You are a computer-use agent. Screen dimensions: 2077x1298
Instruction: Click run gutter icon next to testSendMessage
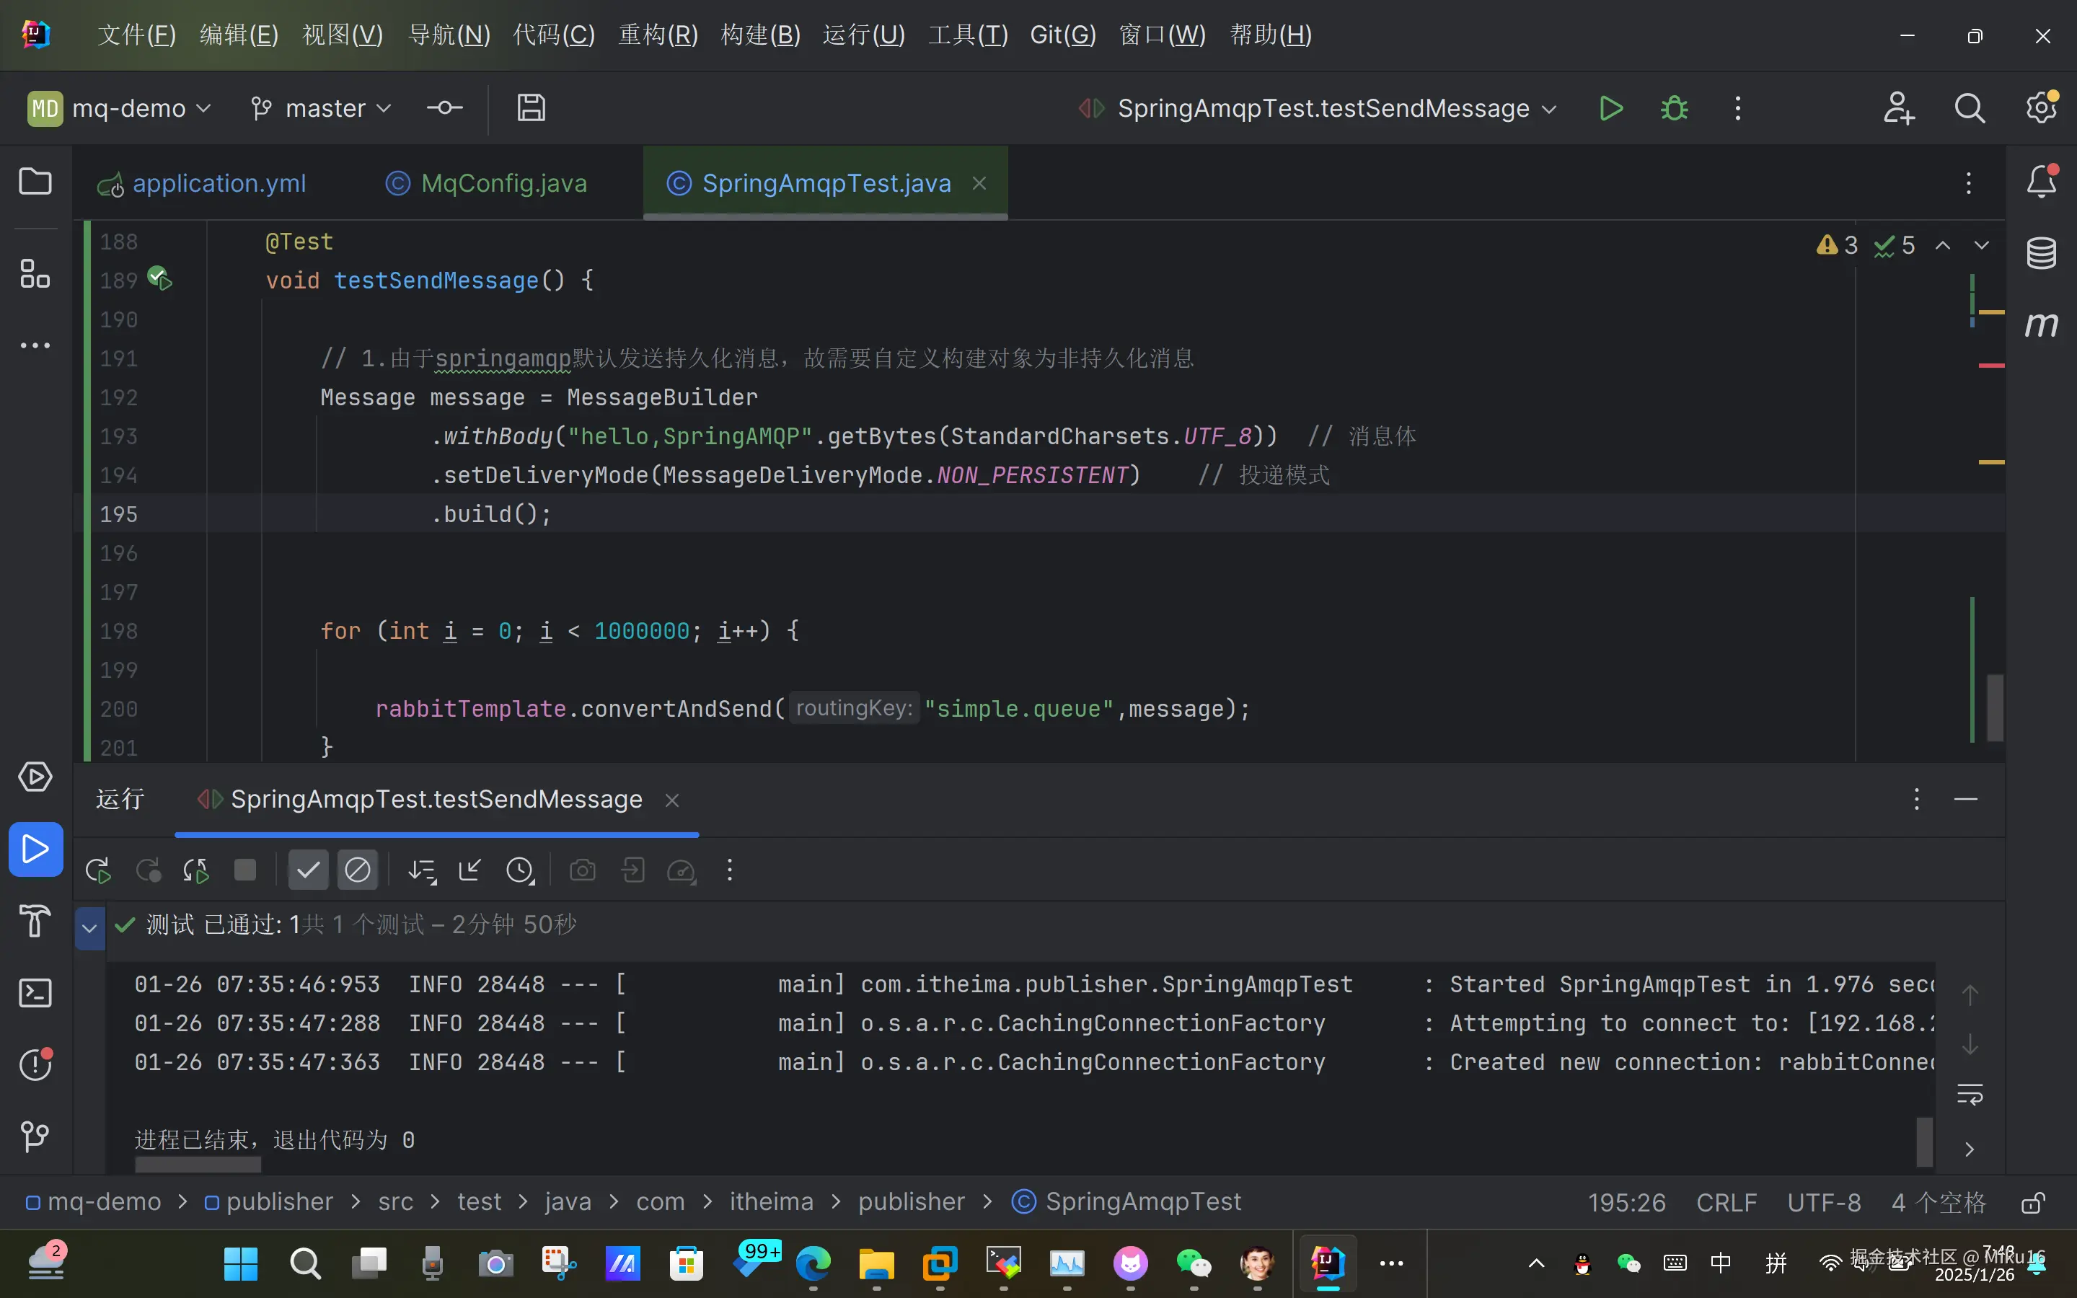pyautogui.click(x=159, y=279)
